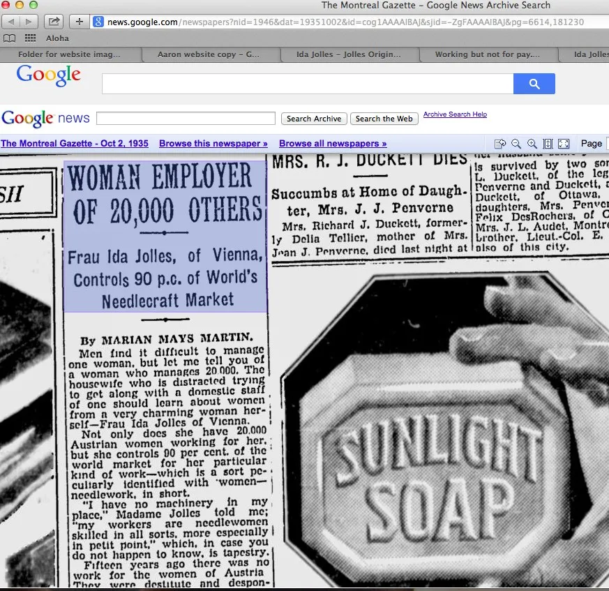Click the green zoom window button

tap(33, 5)
